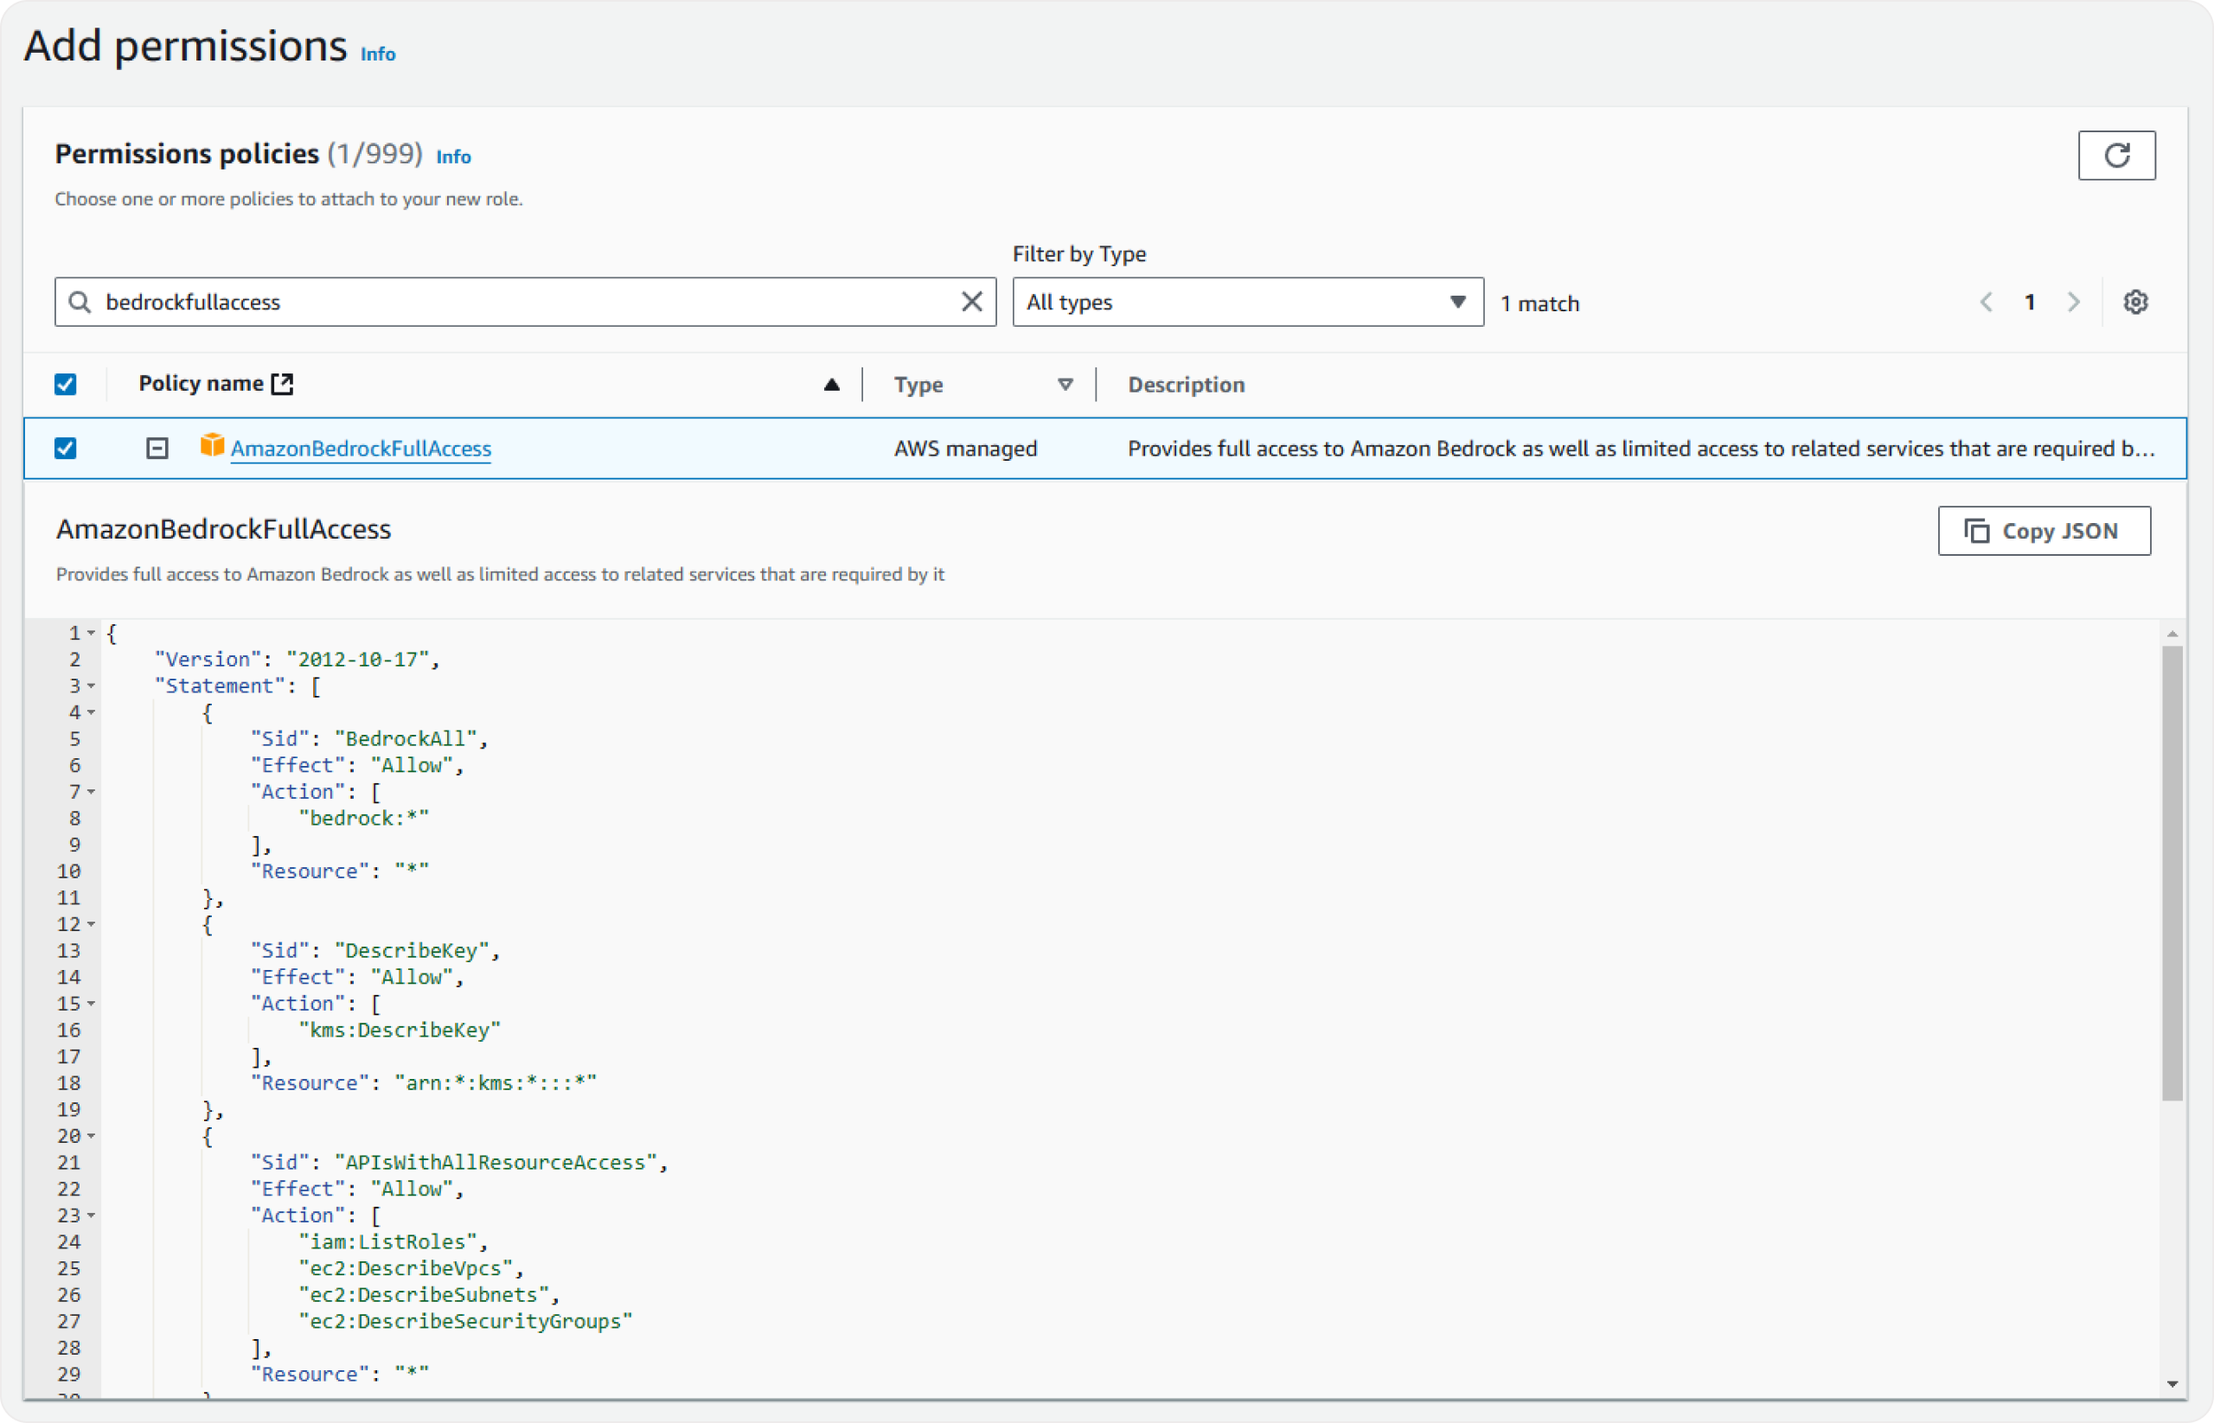Click the Type column sort arrow

coord(1065,385)
